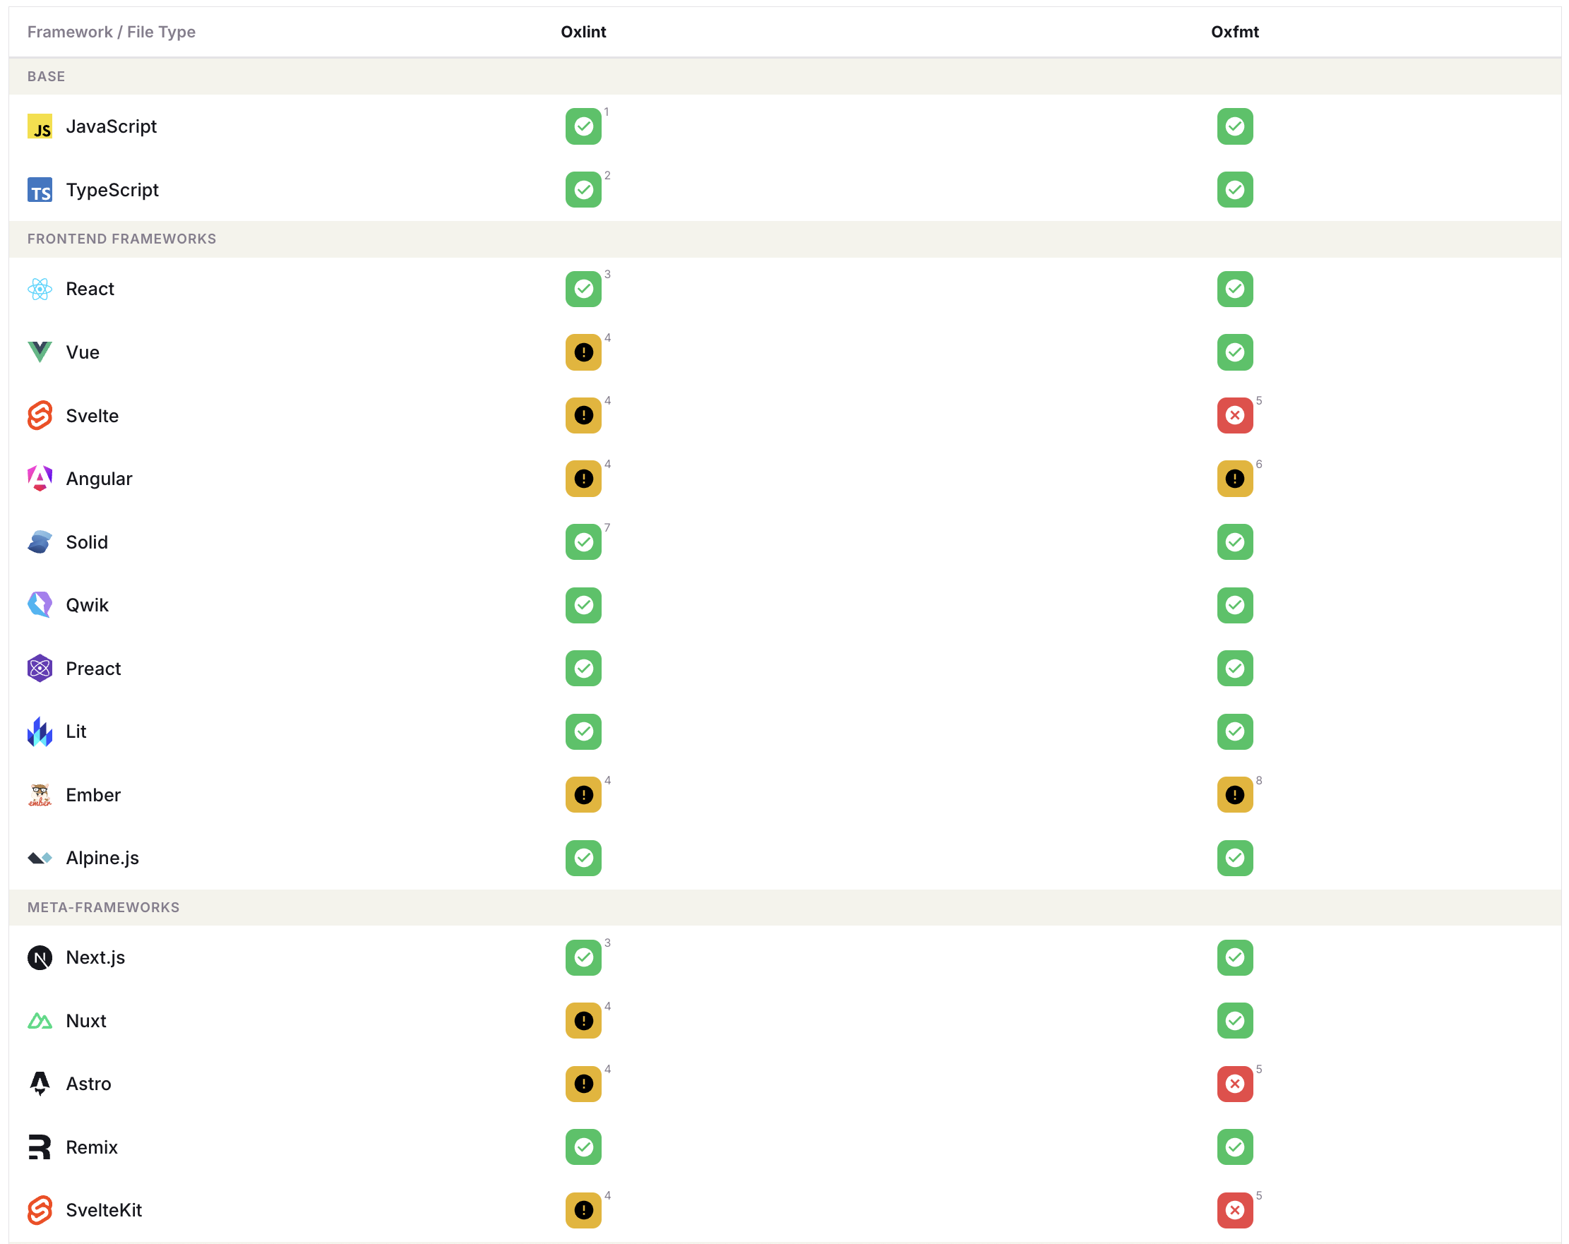Click the Astro rocket logo
Image resolution: width=1569 pixels, height=1244 pixels.
40,1083
